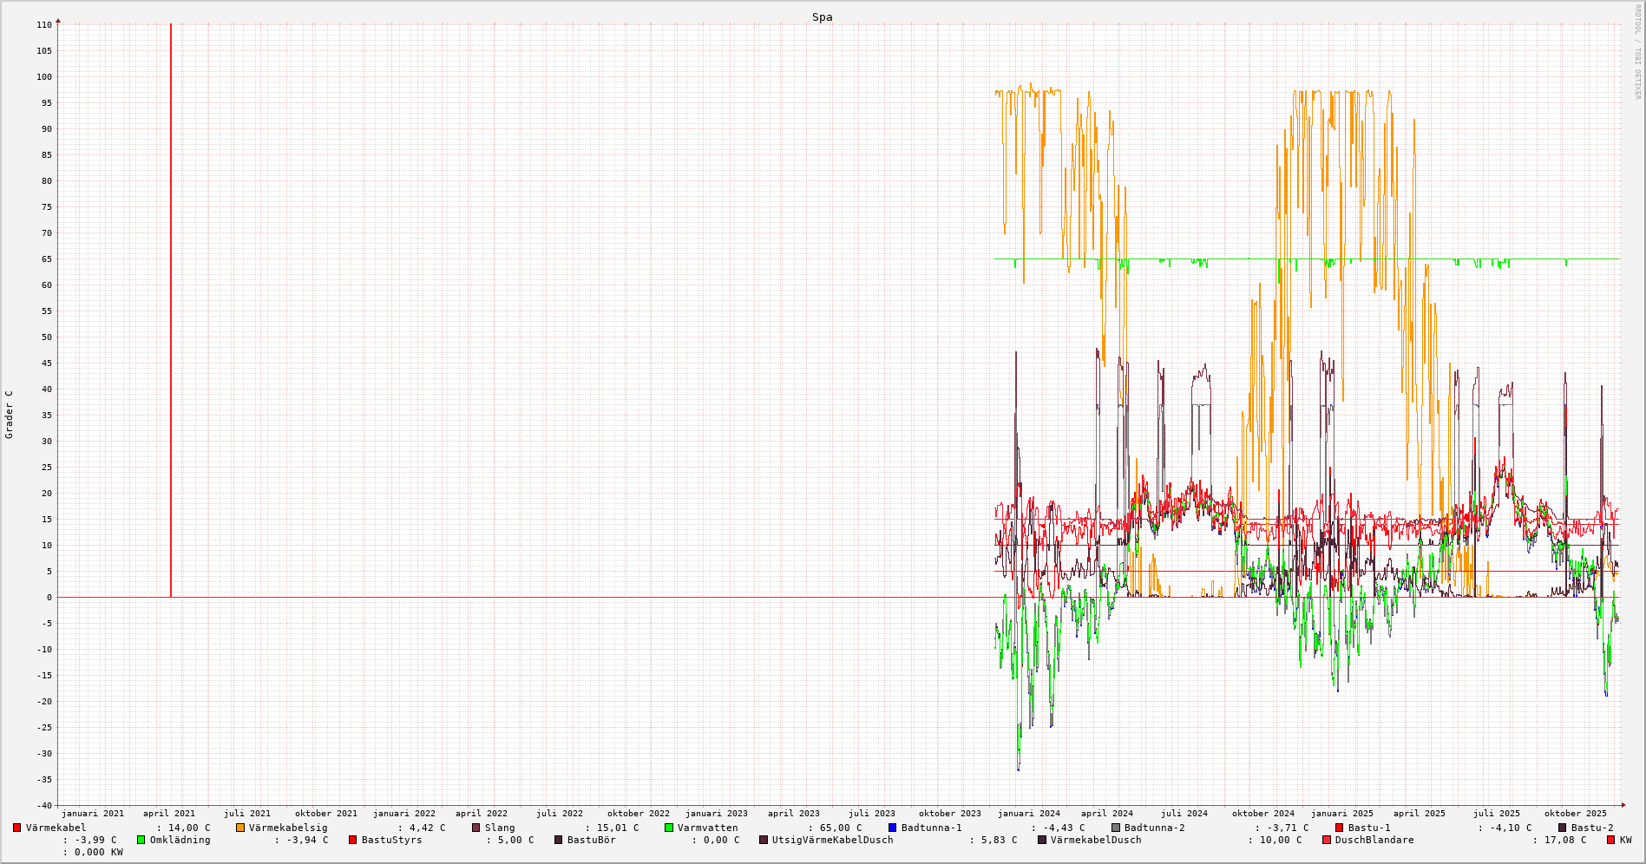Click the juli 2021 time axis label
Viewport: 1646px width, 864px height.
tap(246, 814)
